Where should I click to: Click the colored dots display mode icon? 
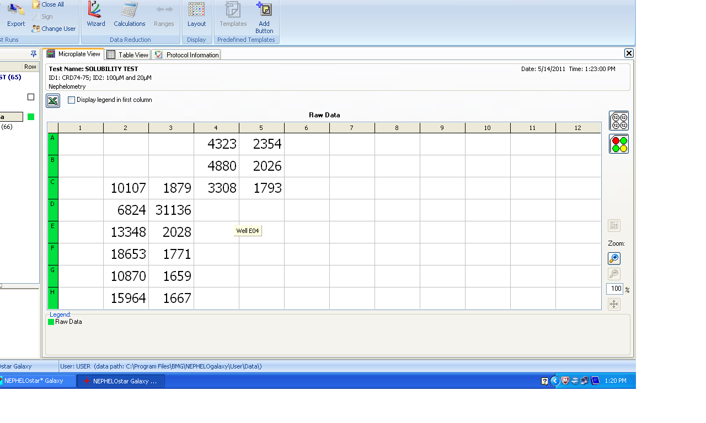click(x=619, y=144)
